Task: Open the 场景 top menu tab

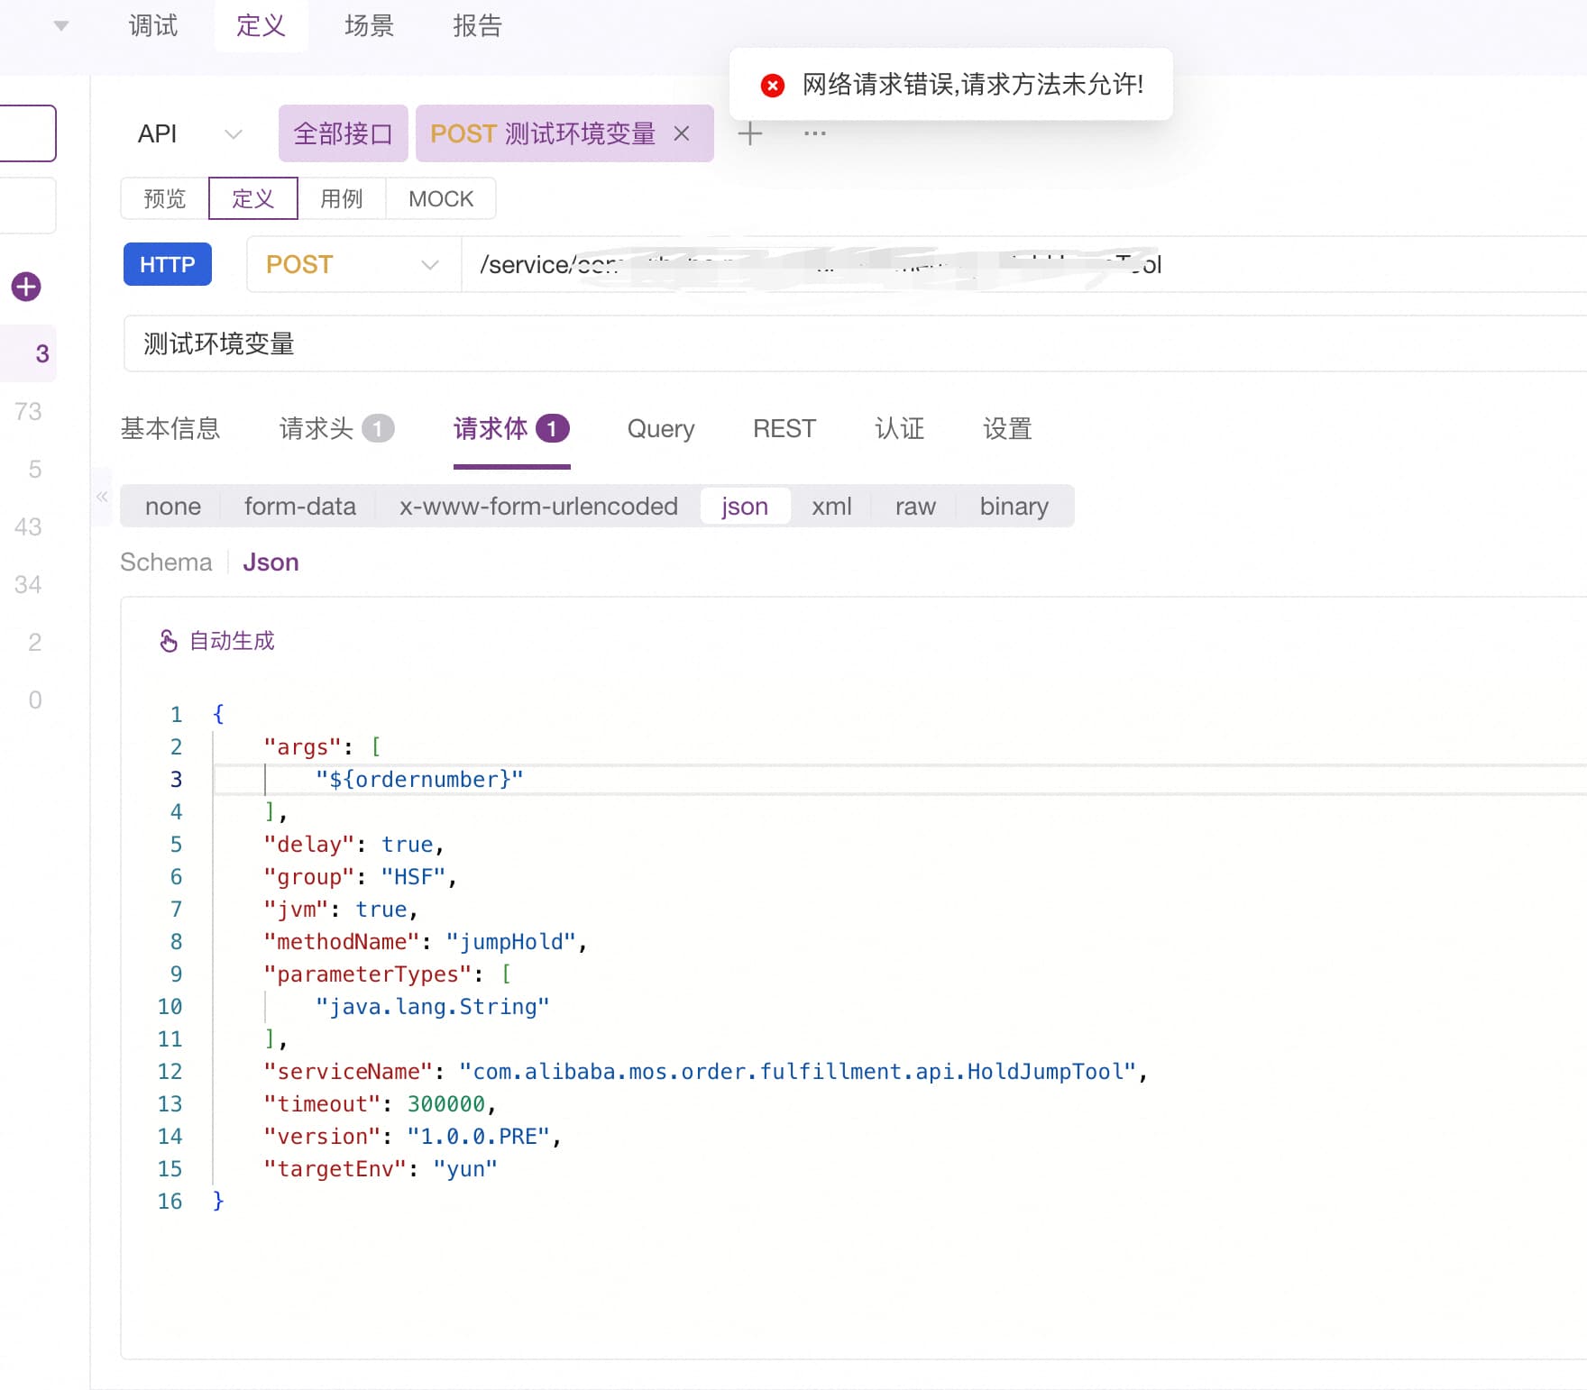Action: 369,26
